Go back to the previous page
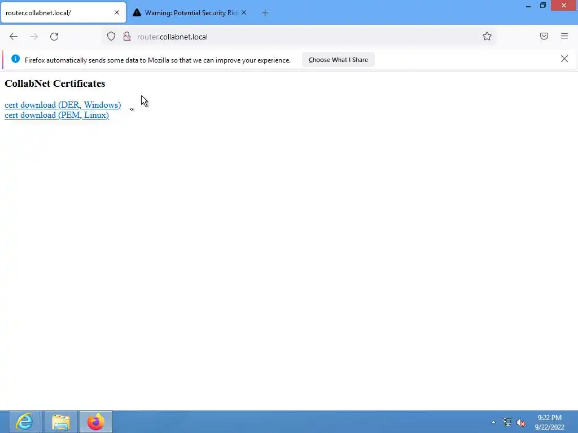Viewport: 578px width, 433px height. (14, 37)
